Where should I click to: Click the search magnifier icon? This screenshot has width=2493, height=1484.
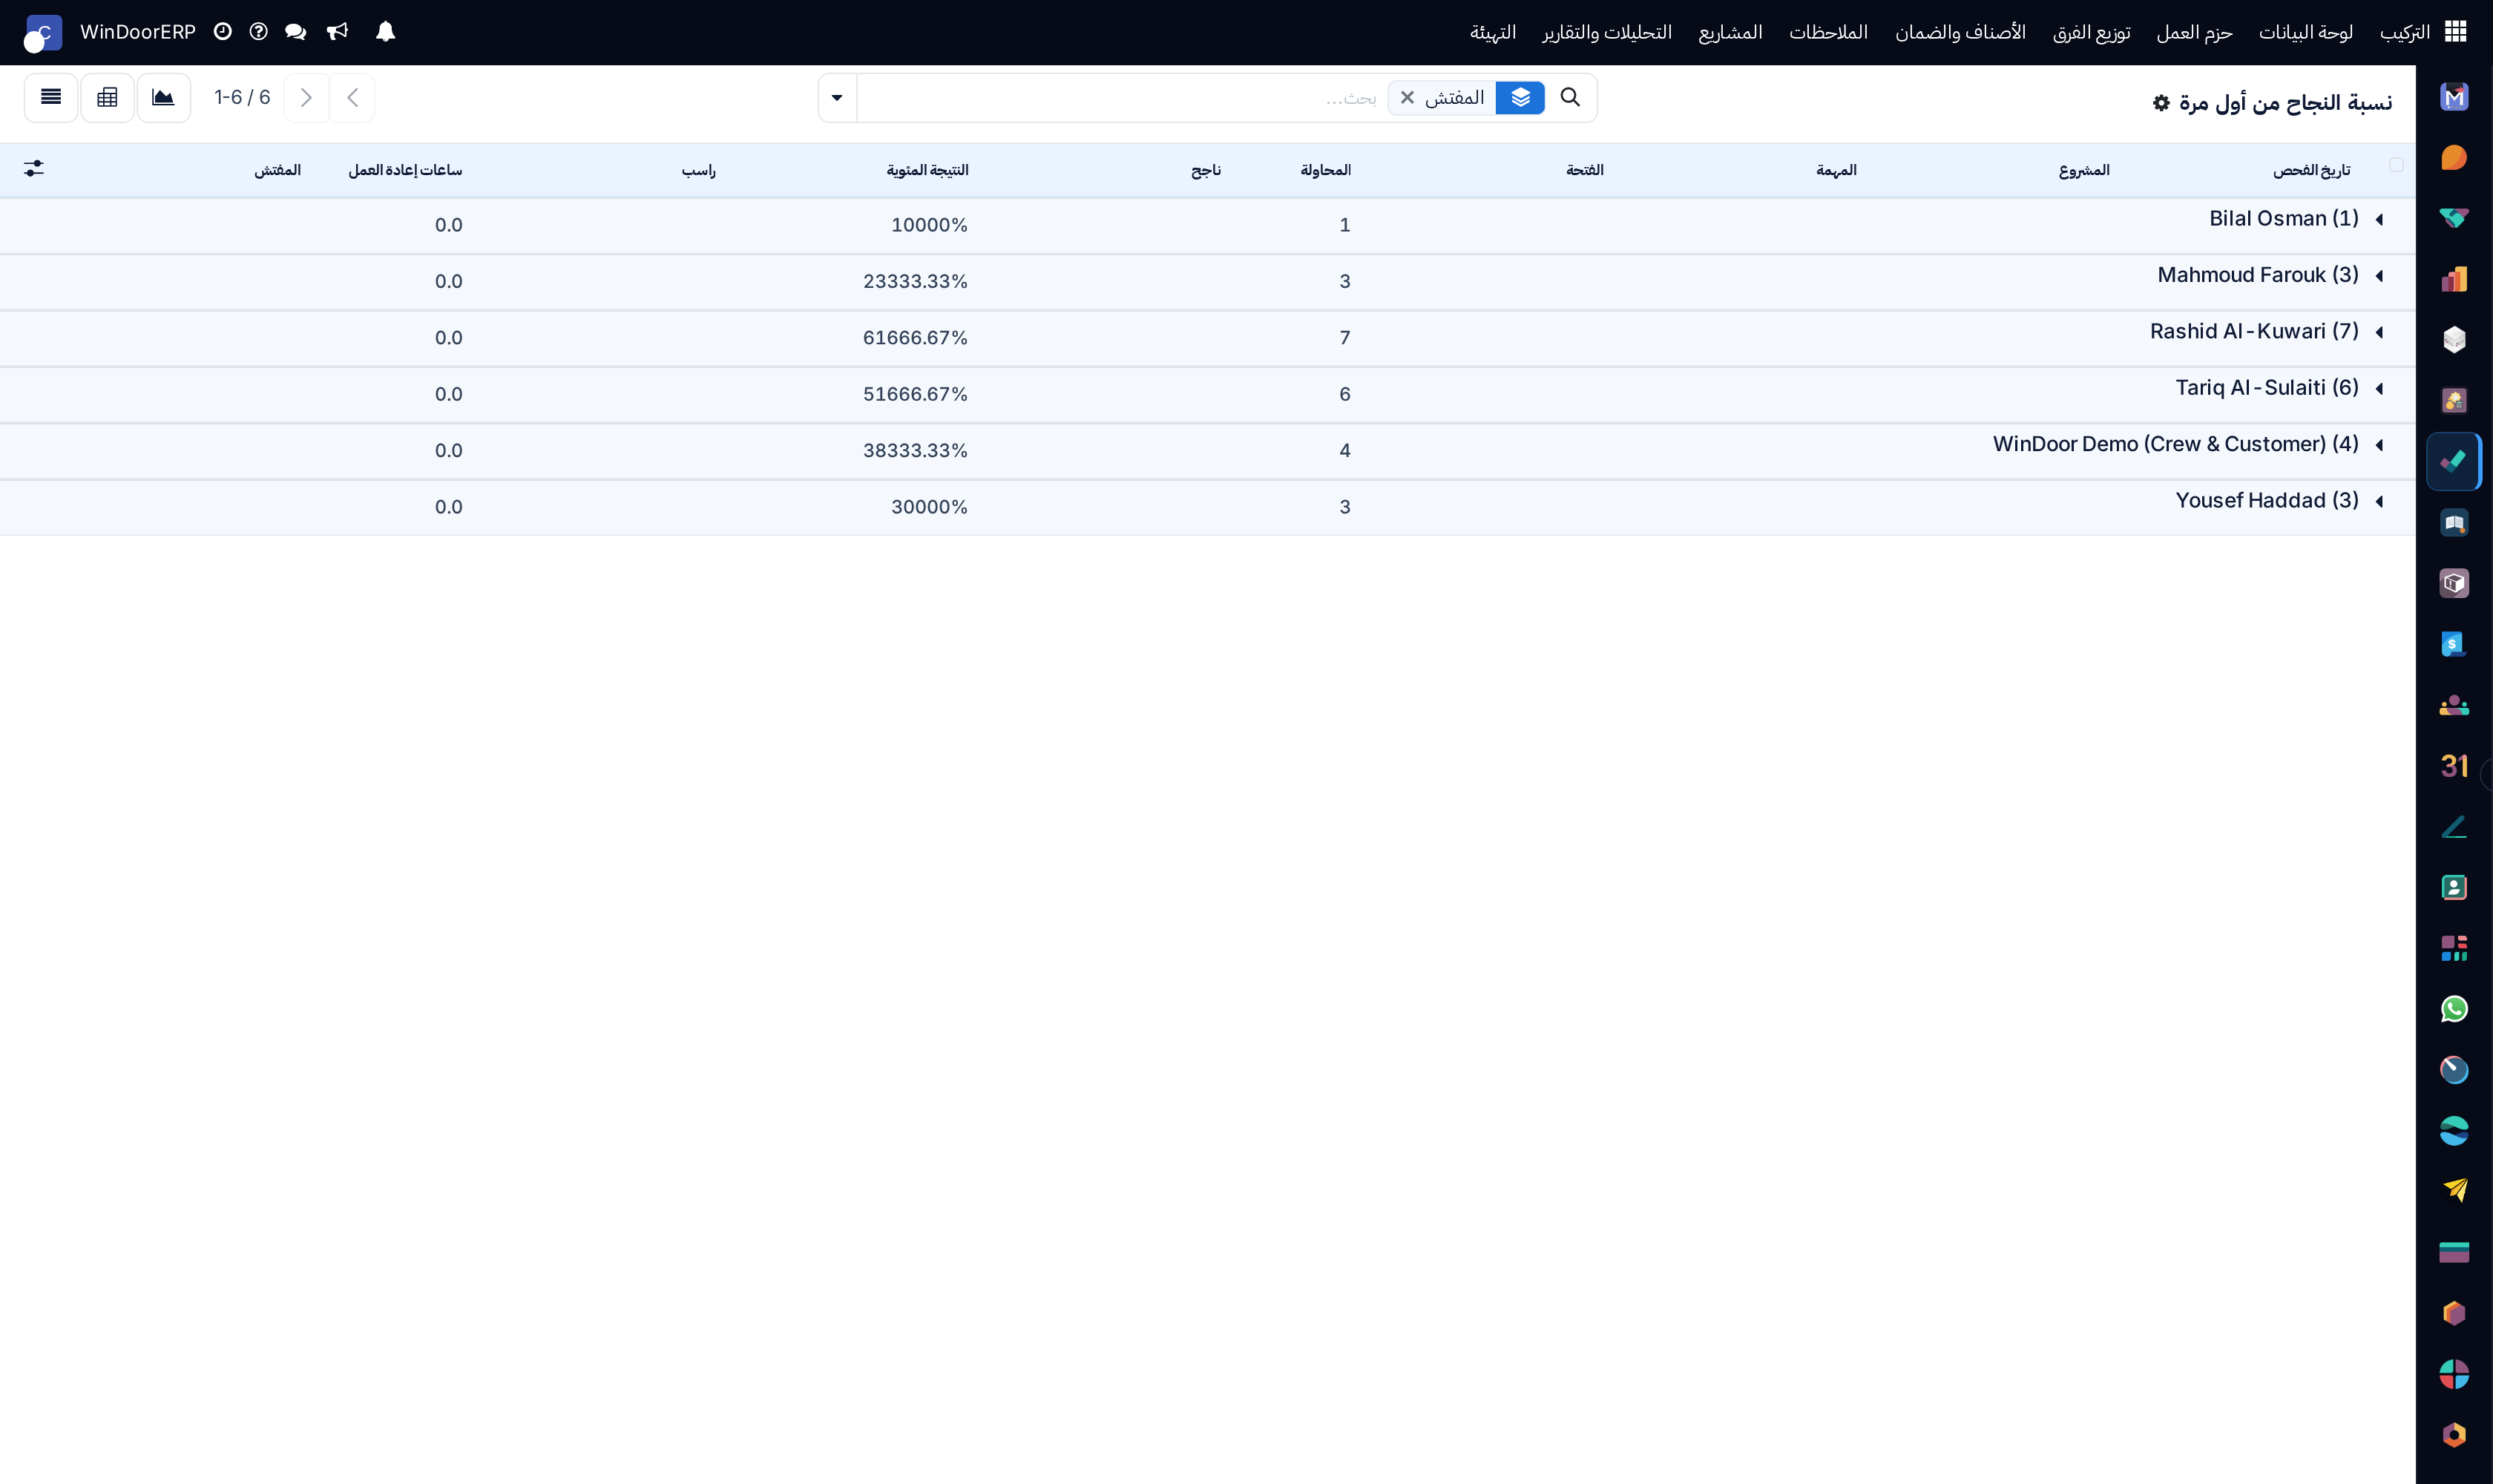pyautogui.click(x=1570, y=97)
